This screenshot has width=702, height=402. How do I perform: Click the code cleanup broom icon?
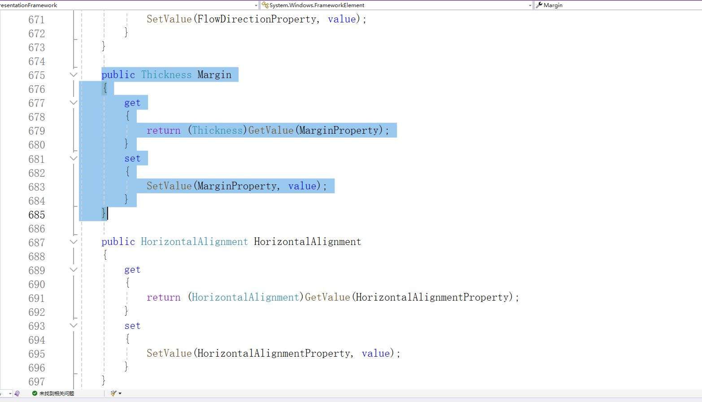click(113, 393)
